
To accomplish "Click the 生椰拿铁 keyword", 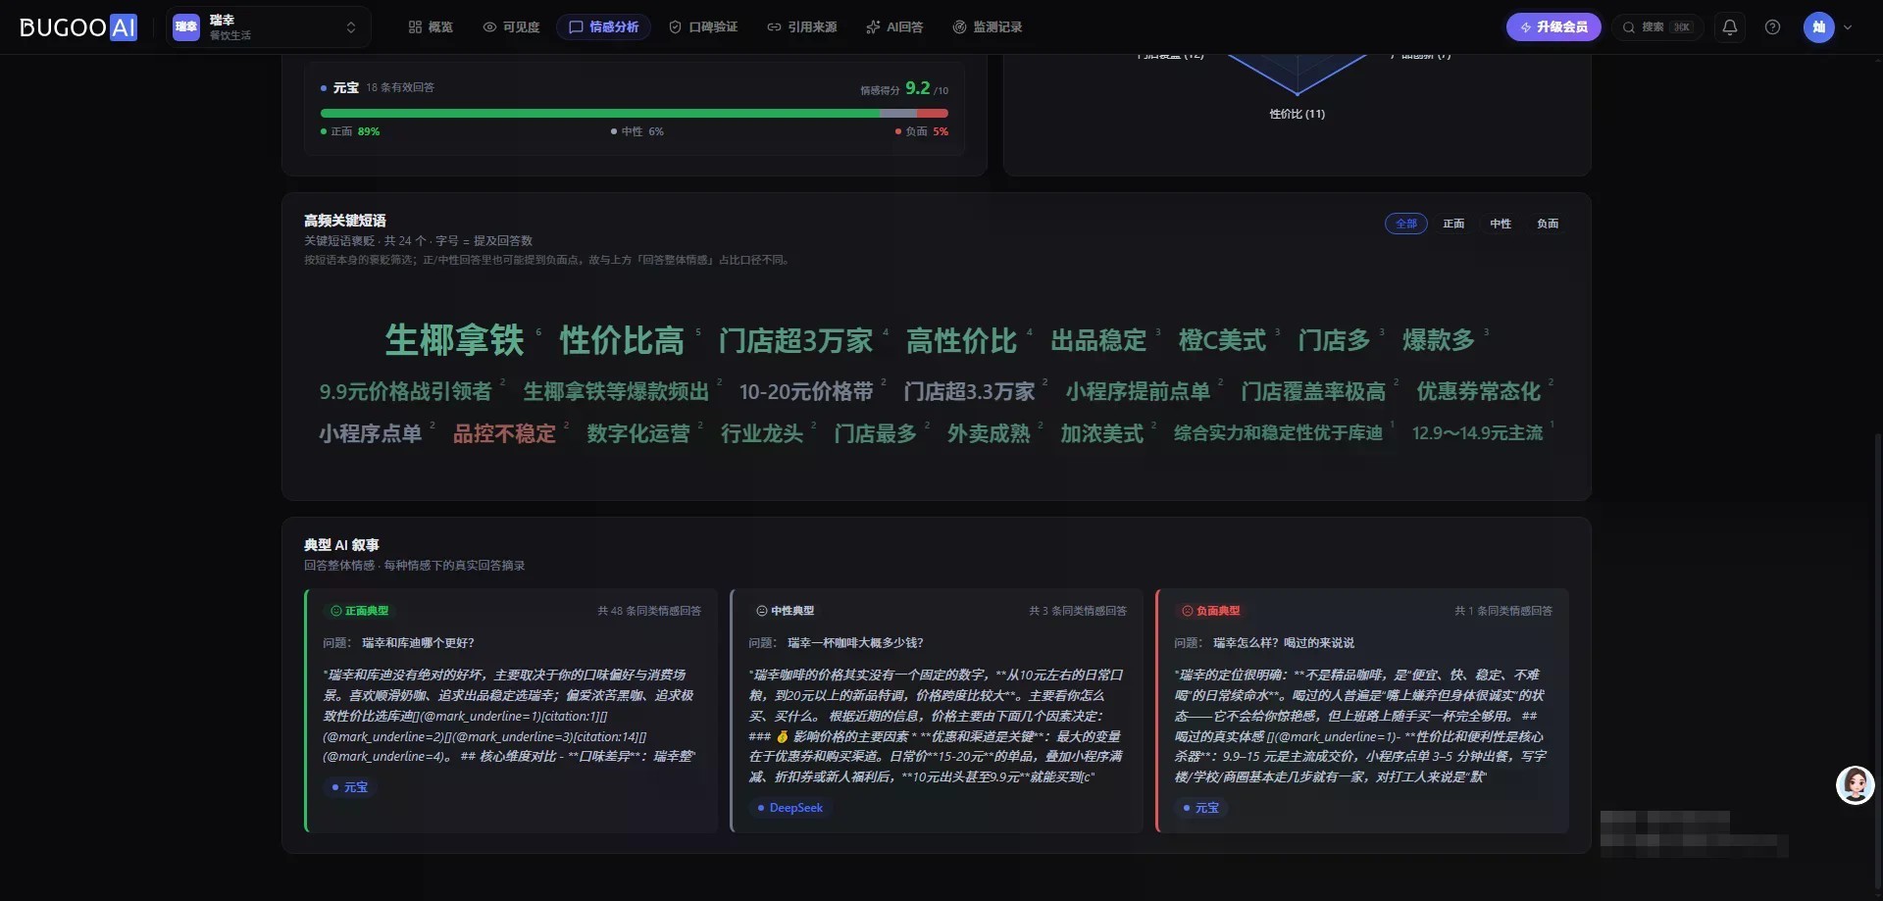I will [454, 340].
